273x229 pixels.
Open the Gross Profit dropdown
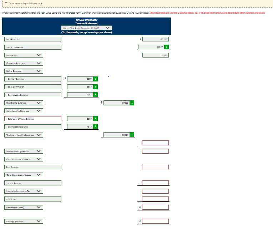tap(24, 55)
